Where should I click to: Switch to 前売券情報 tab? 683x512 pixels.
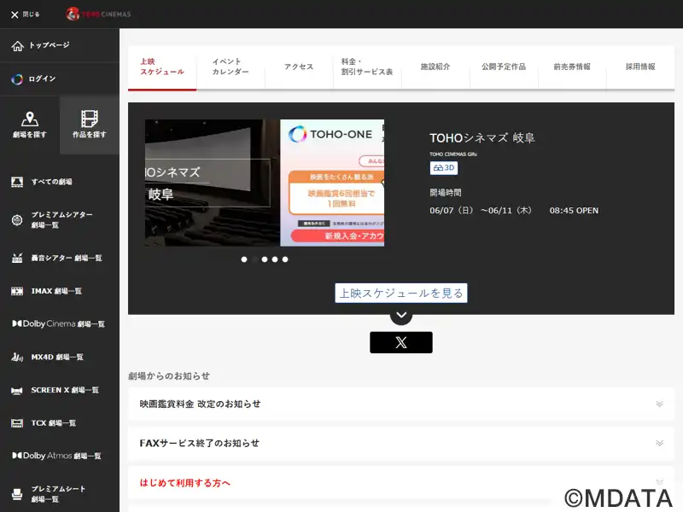[572, 67]
